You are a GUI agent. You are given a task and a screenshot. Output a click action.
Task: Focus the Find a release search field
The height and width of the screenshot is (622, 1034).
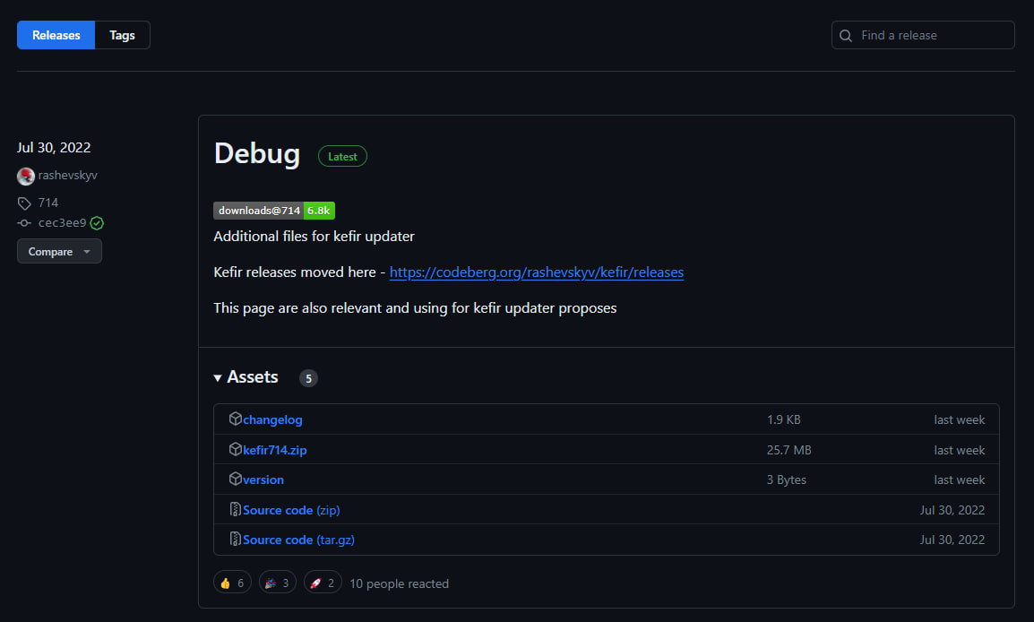tap(932, 36)
